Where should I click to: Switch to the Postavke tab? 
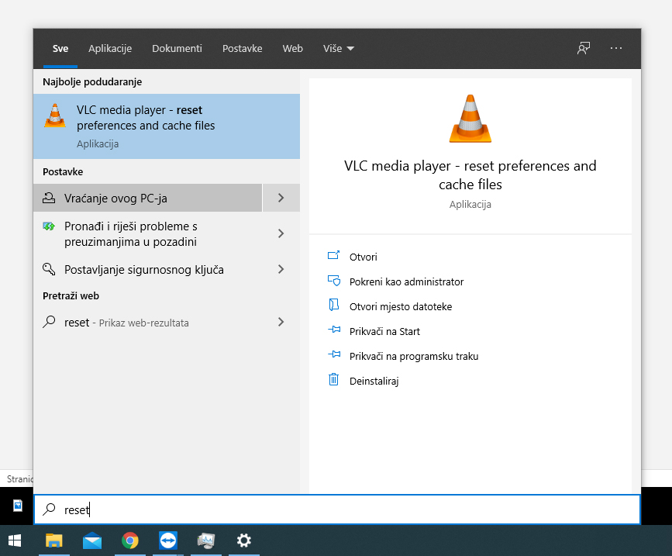[x=242, y=48]
